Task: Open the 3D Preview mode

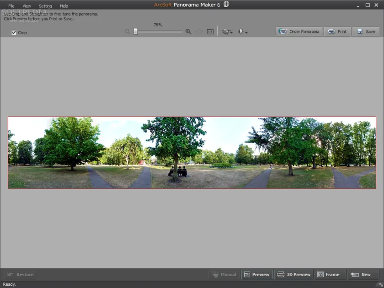Action: pyautogui.click(x=294, y=275)
